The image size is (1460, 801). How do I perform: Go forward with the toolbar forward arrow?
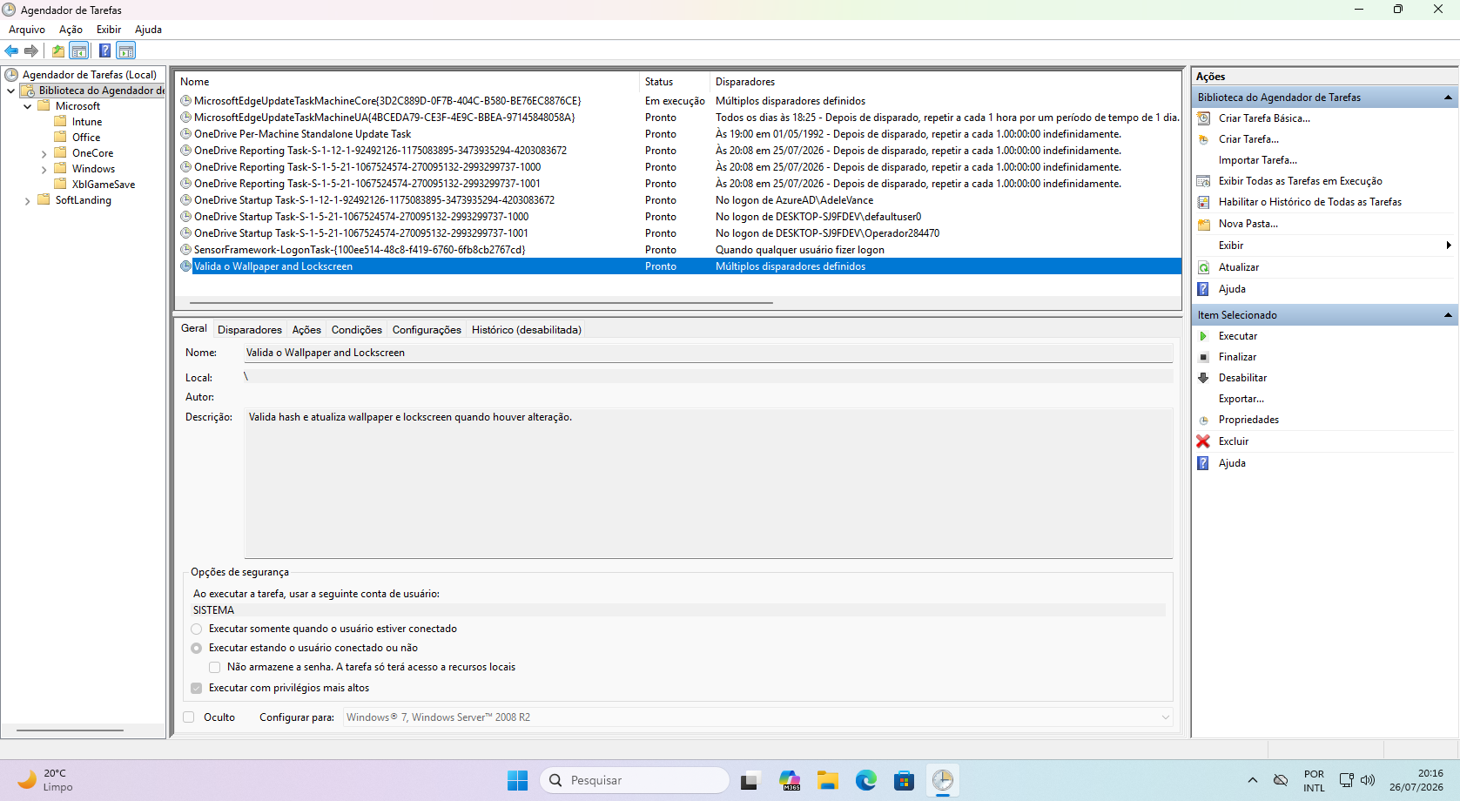coord(31,50)
